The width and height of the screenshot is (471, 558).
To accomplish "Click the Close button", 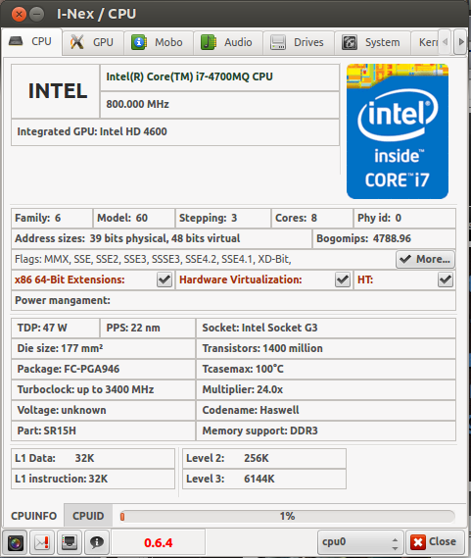I will (x=435, y=542).
